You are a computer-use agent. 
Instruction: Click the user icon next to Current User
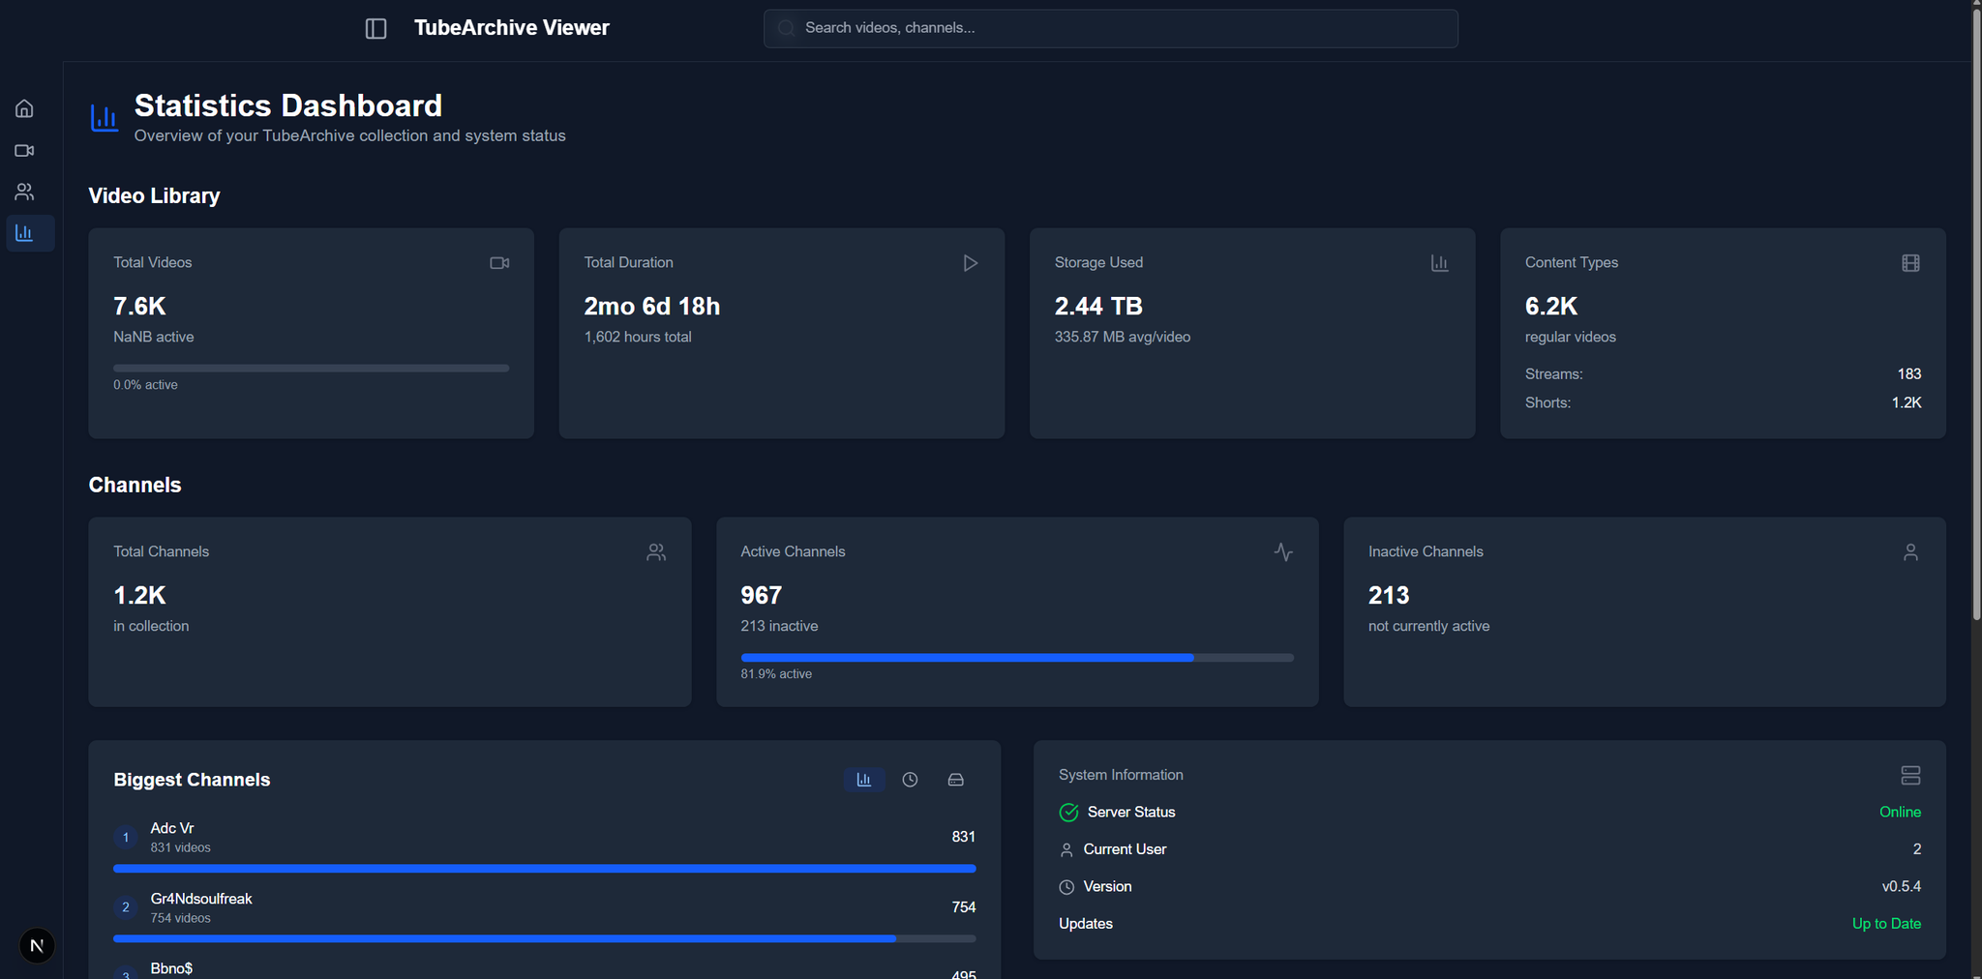tap(1066, 850)
